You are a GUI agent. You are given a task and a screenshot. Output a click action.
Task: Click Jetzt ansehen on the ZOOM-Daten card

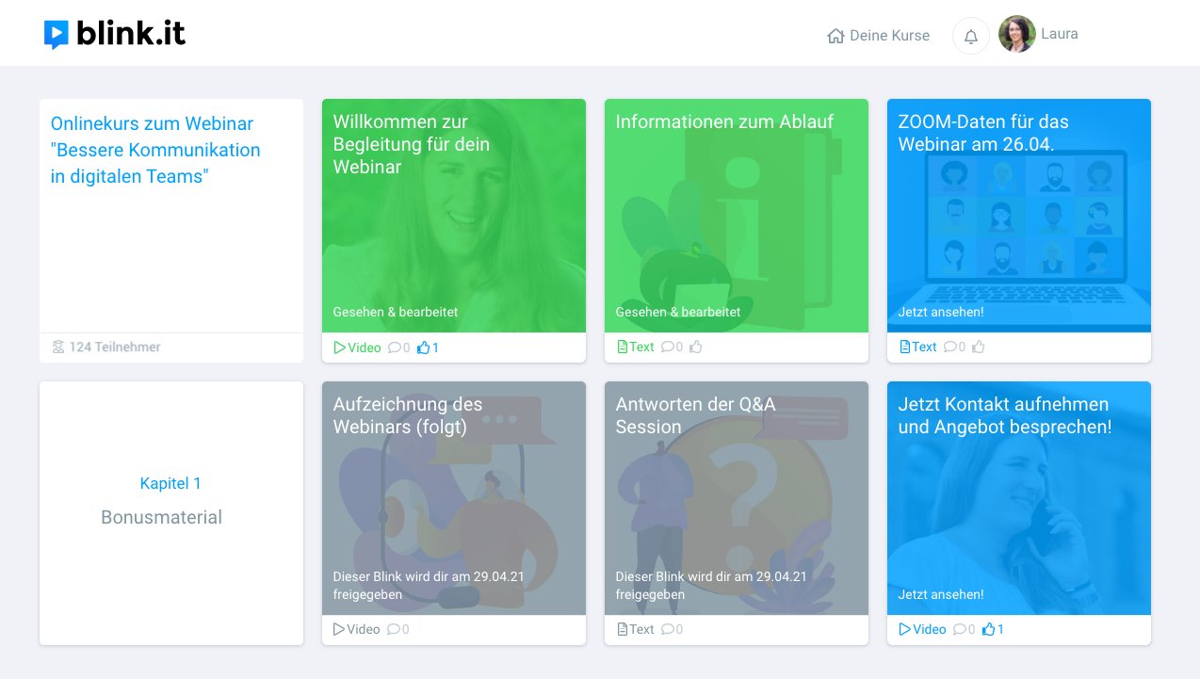click(x=941, y=312)
